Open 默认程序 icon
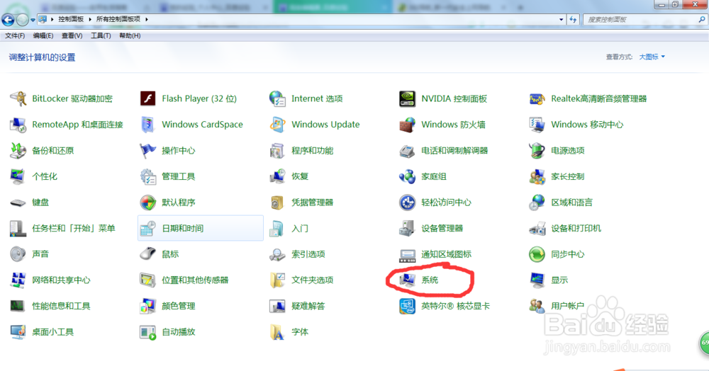 (x=148, y=202)
